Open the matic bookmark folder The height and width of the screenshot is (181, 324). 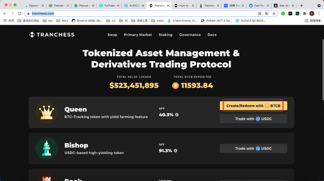pyautogui.click(x=157, y=21)
